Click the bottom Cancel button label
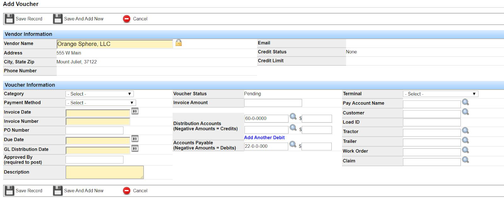Viewport: 504px width, 198px height. [x=140, y=191]
